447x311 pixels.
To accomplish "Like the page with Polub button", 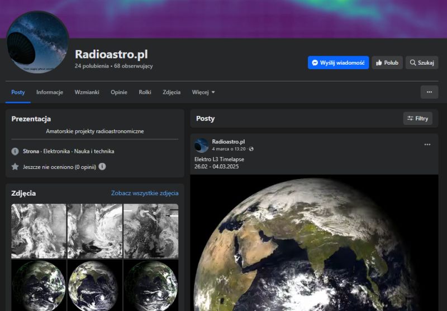I will (387, 62).
